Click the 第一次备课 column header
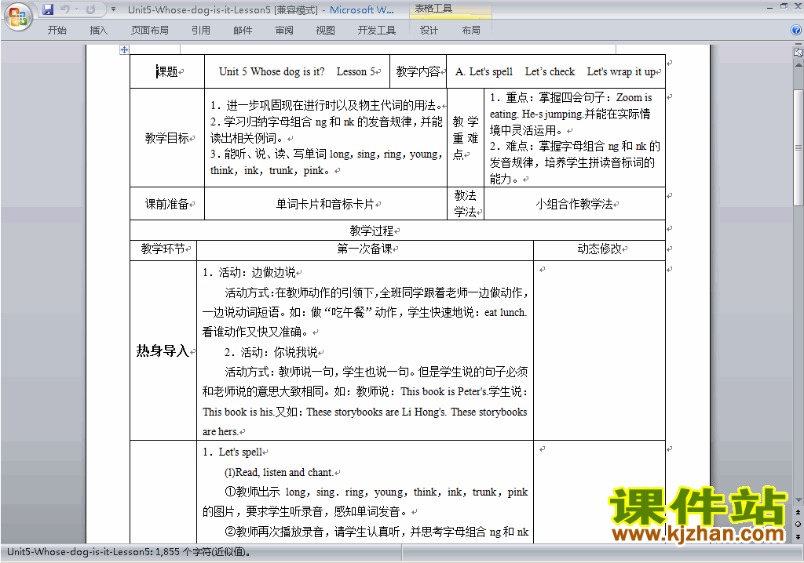This screenshot has width=804, height=563. [x=364, y=249]
